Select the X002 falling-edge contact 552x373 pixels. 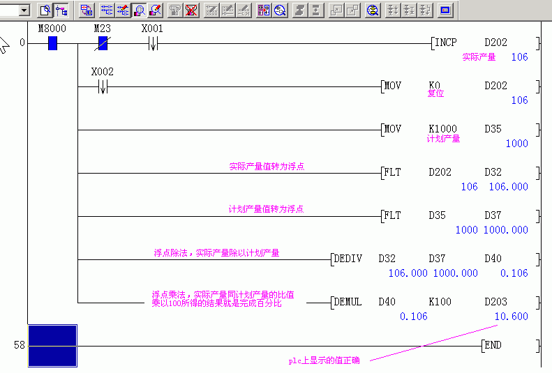click(x=103, y=87)
